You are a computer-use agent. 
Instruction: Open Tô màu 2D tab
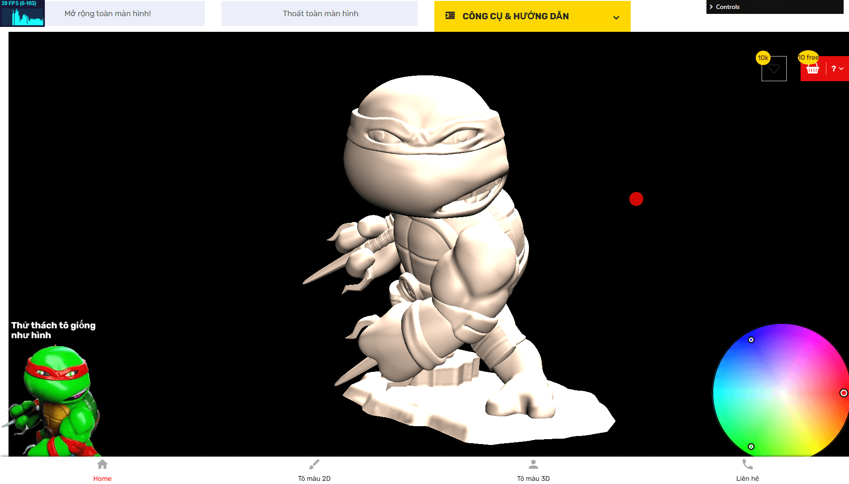tap(314, 470)
